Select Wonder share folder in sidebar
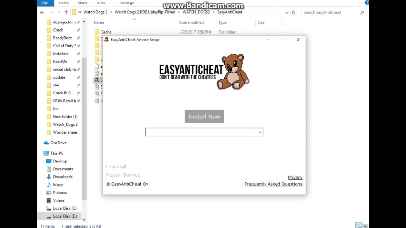Image resolution: width=406 pixels, height=228 pixels. pos(65,132)
